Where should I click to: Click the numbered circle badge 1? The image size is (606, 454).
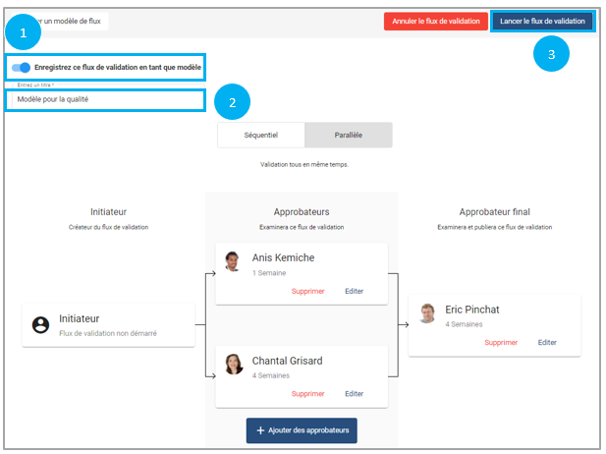click(x=24, y=33)
